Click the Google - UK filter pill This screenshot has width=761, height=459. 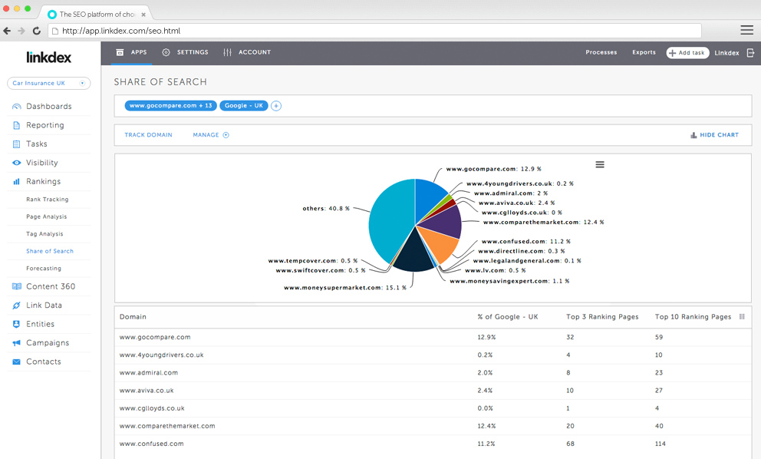[x=244, y=105]
